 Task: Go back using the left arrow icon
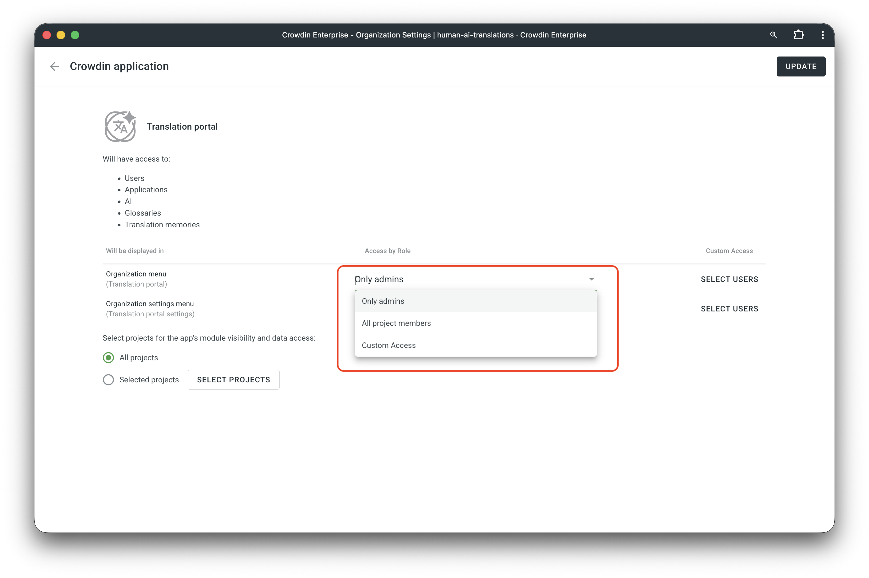(x=54, y=66)
